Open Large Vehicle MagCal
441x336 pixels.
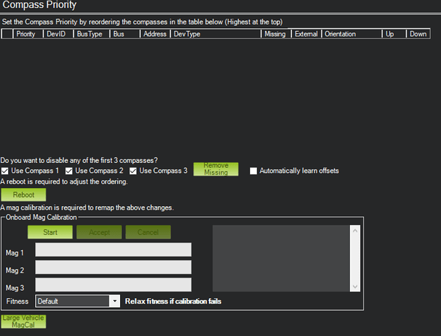24,321
